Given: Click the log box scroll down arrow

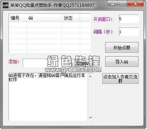Looking at the screenshot, I should (x=90, y=118).
